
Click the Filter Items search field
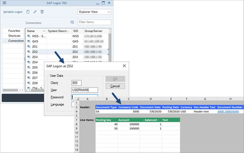point(94,22)
